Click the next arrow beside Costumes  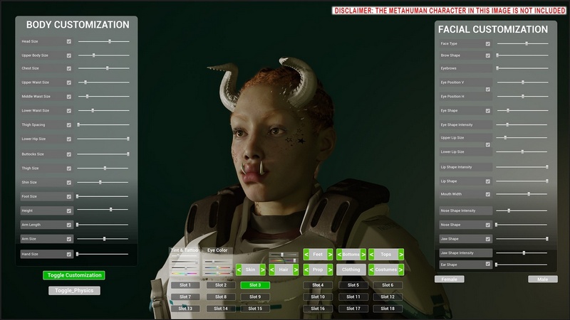(400, 270)
